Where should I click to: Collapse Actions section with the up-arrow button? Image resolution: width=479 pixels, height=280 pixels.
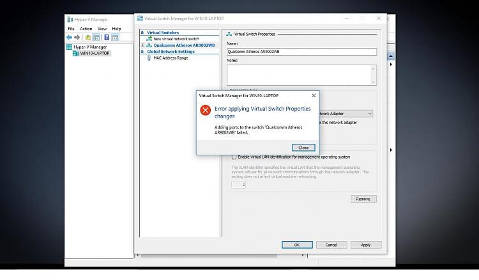click(x=391, y=56)
